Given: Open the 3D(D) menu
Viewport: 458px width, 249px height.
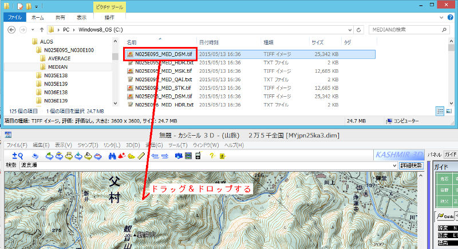Looking at the screenshot, I should tap(132, 145).
